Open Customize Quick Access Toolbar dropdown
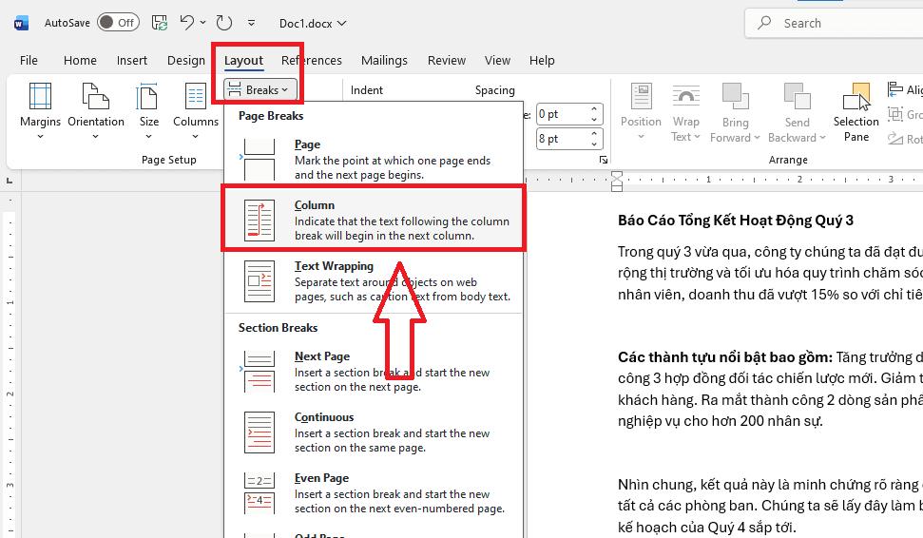The width and height of the screenshot is (923, 538). 251,23
